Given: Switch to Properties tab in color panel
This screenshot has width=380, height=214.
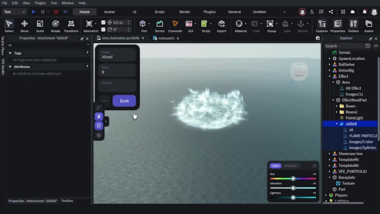Looking at the screenshot, I should click(x=291, y=166).
